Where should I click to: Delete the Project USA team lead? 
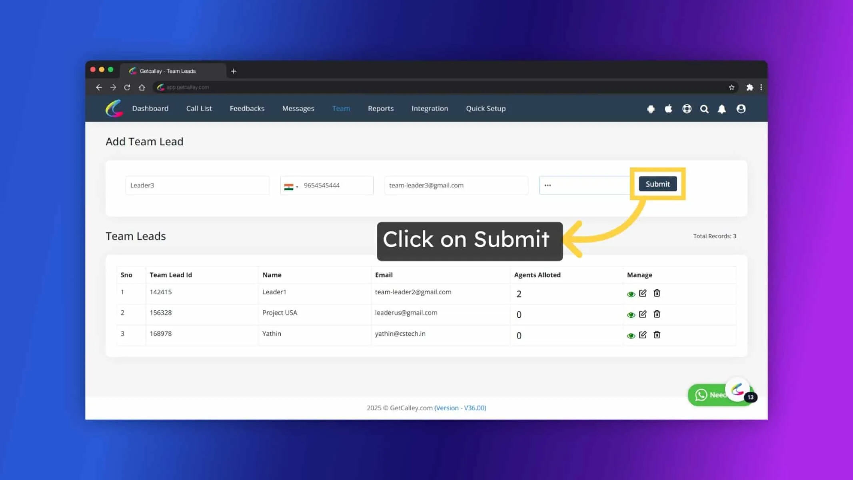[x=657, y=314]
